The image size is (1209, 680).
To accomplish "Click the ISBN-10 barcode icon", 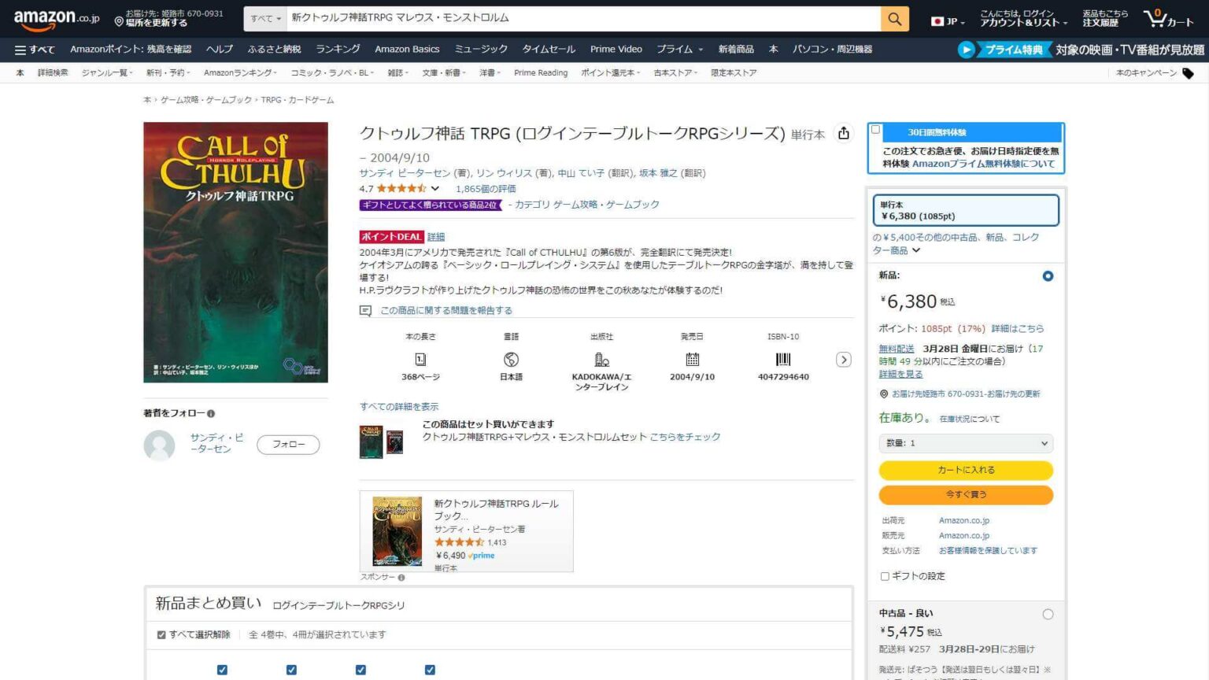I will [x=782, y=360].
